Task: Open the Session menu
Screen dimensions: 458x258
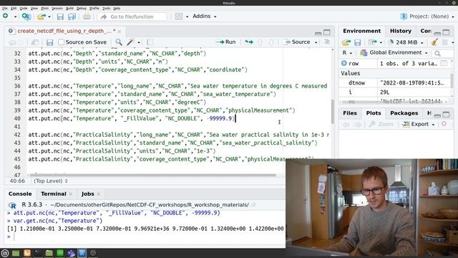Action: coord(57,8)
